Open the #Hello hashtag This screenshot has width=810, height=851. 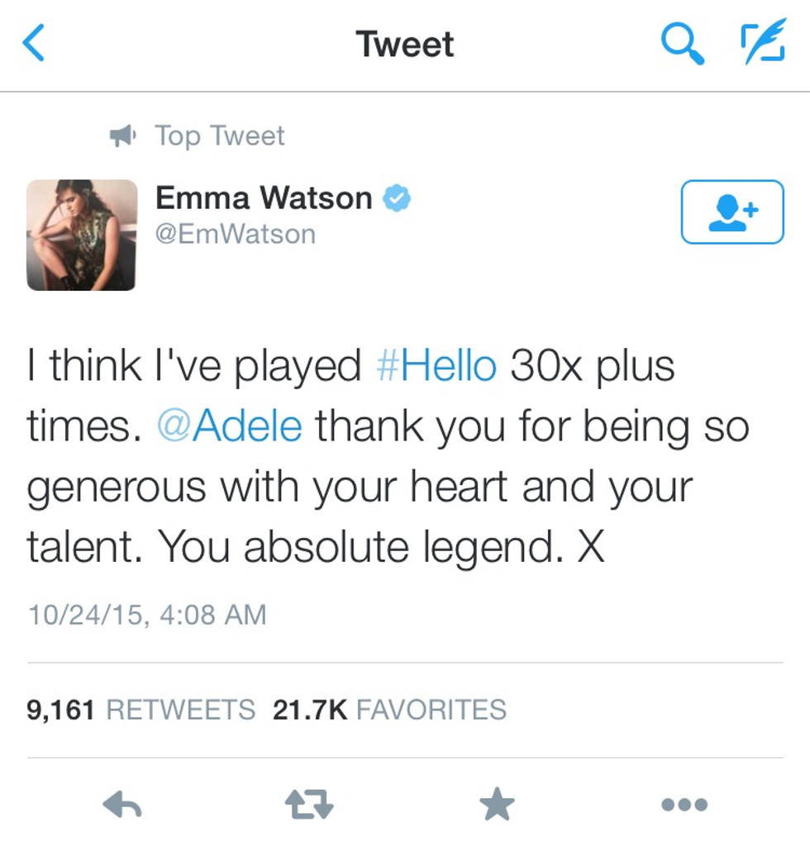436,366
